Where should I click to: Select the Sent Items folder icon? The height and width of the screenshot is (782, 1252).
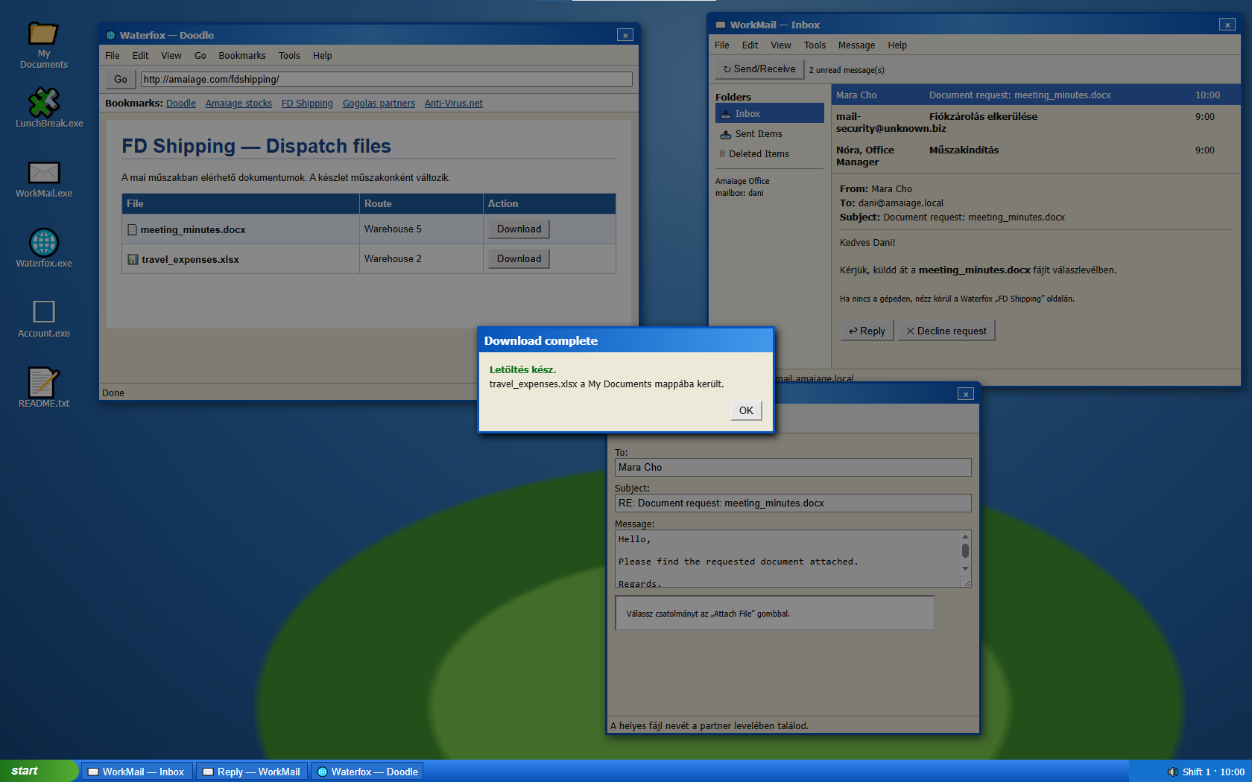(725, 134)
